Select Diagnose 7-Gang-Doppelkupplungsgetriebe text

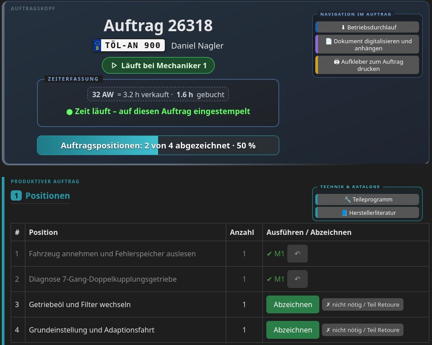(103, 279)
